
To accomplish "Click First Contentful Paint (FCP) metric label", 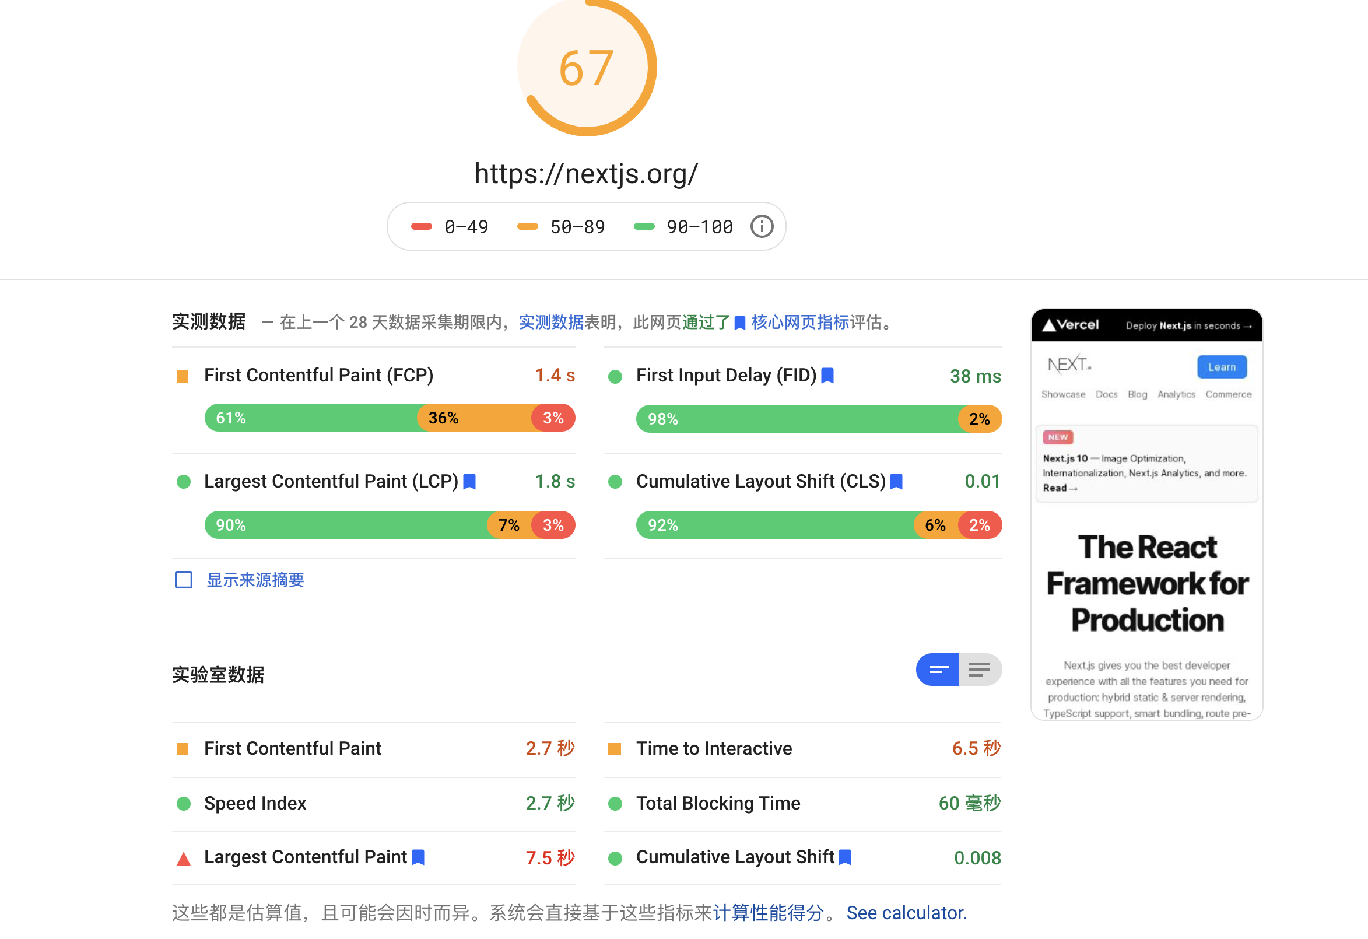I will tap(318, 375).
